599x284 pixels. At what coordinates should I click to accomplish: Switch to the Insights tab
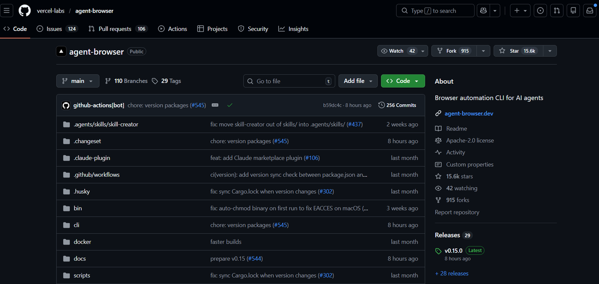(x=293, y=29)
